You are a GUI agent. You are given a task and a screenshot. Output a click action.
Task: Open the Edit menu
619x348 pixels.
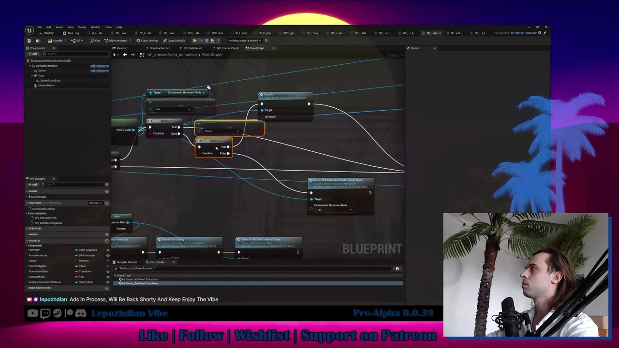click(x=49, y=27)
